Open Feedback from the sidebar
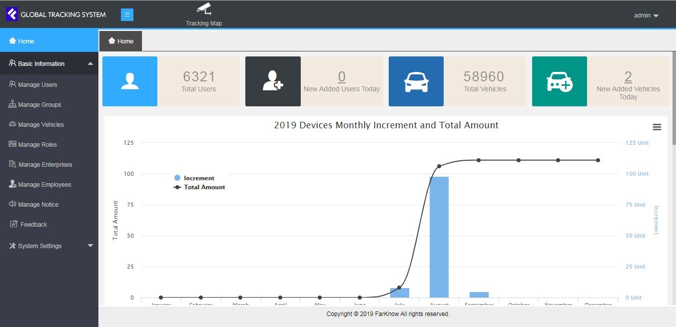This screenshot has width=676, height=327. point(33,225)
